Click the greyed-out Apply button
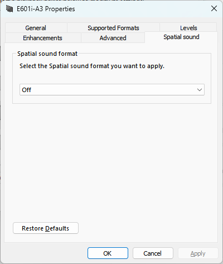This screenshot has height=264, width=223. [198, 253]
